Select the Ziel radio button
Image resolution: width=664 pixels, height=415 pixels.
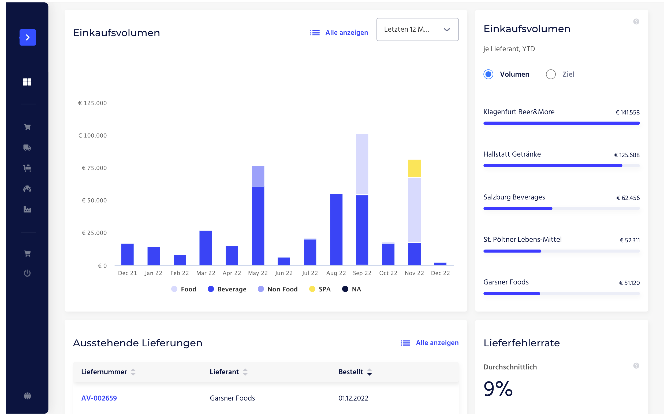tap(550, 74)
